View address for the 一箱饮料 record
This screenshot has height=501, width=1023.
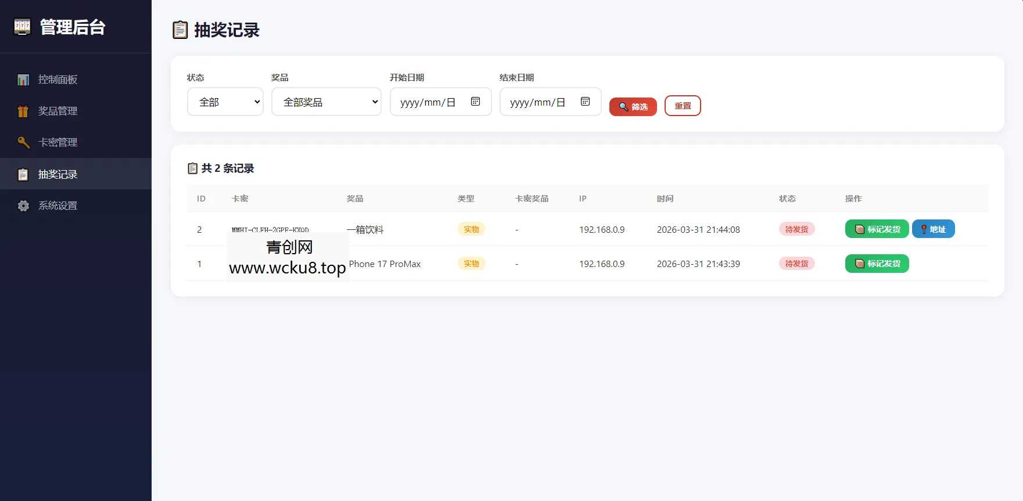(x=934, y=229)
